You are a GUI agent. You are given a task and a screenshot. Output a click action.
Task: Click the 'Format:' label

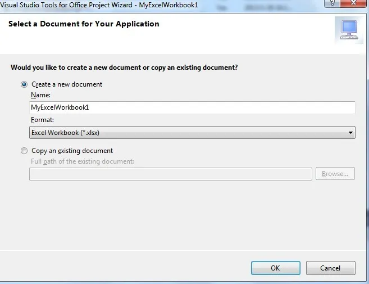click(x=43, y=120)
